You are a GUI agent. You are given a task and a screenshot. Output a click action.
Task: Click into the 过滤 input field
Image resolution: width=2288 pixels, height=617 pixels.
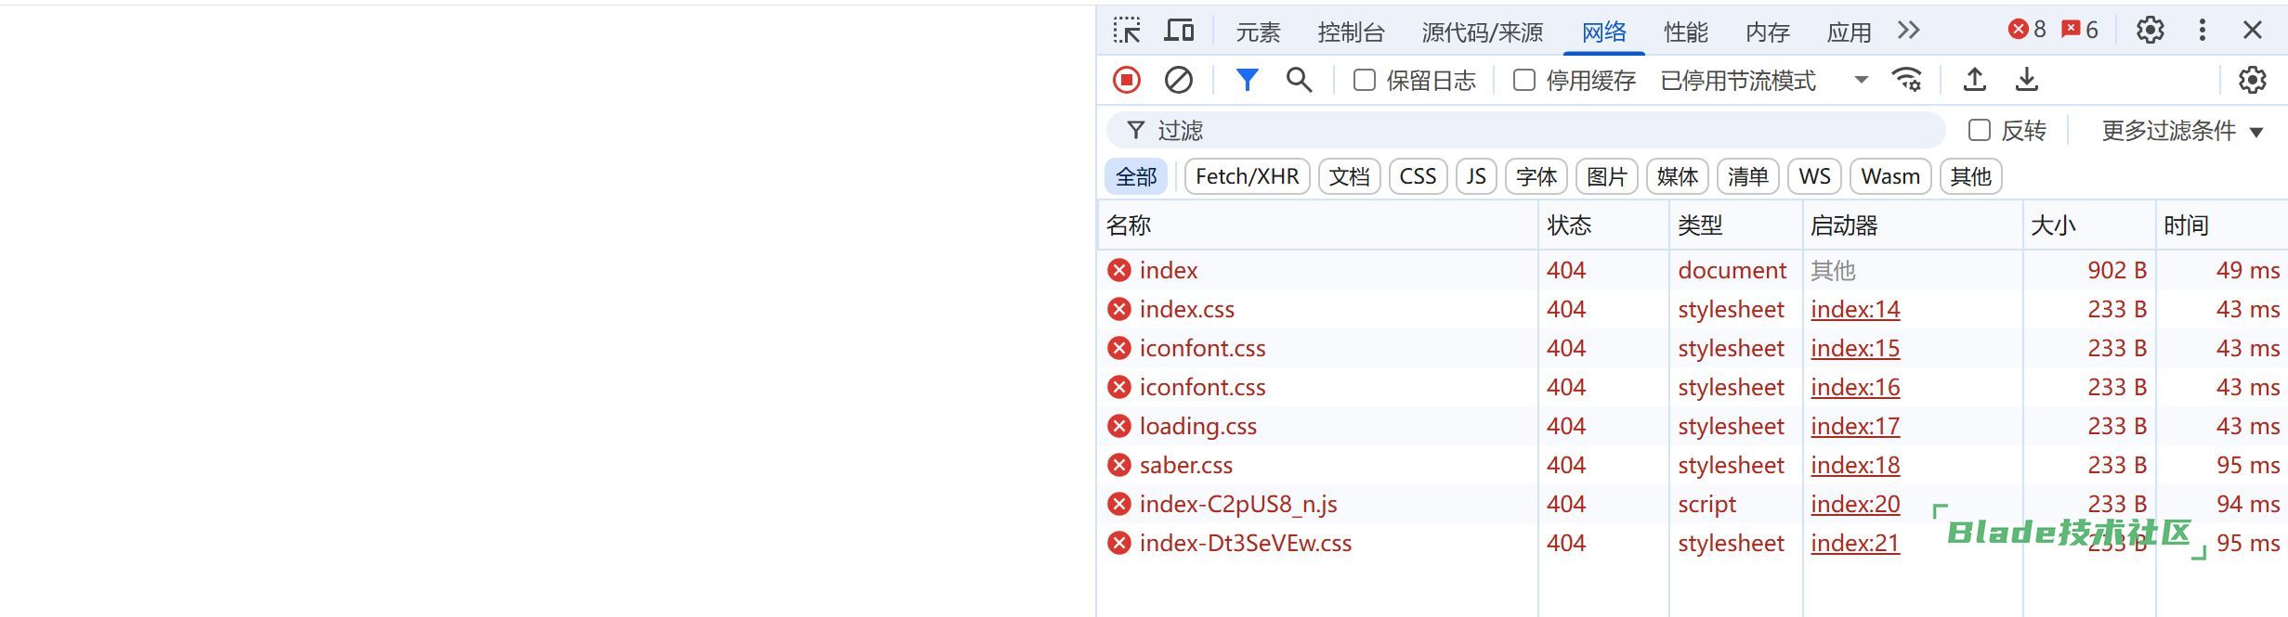click(x=1525, y=130)
